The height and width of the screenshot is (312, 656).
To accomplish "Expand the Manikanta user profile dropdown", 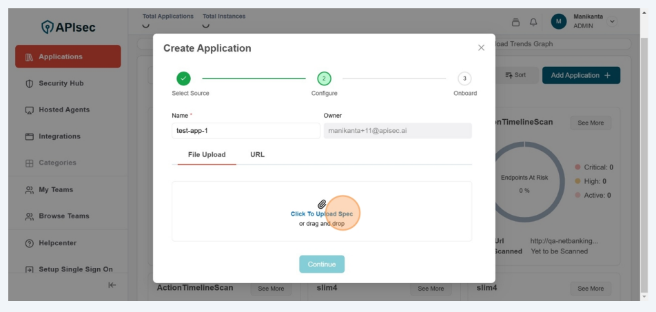I will pyautogui.click(x=612, y=21).
